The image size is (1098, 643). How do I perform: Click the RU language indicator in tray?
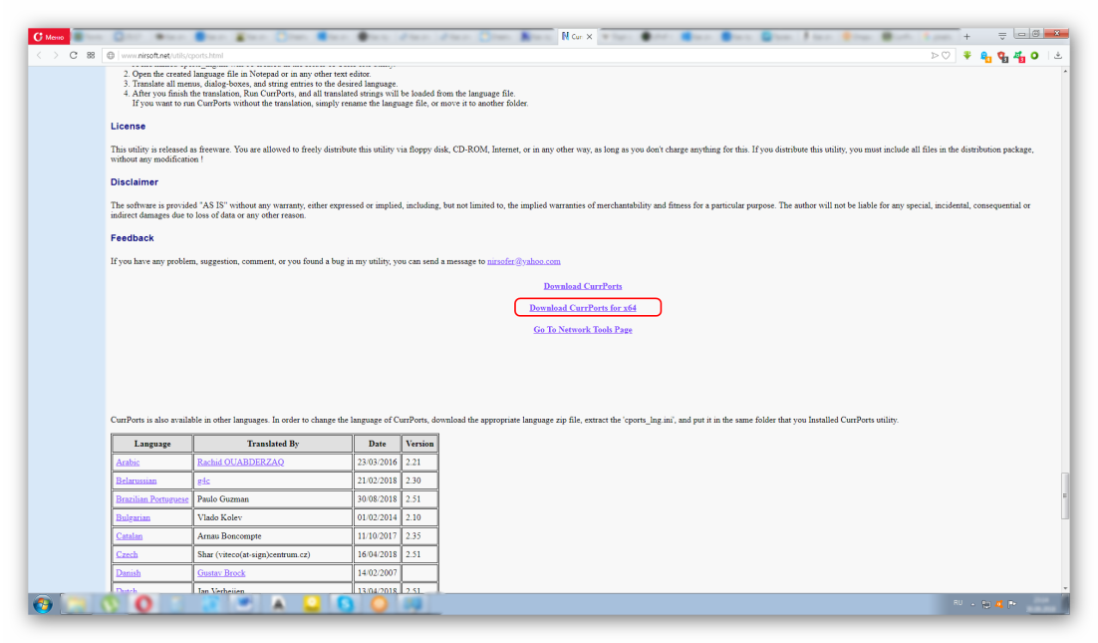click(958, 603)
